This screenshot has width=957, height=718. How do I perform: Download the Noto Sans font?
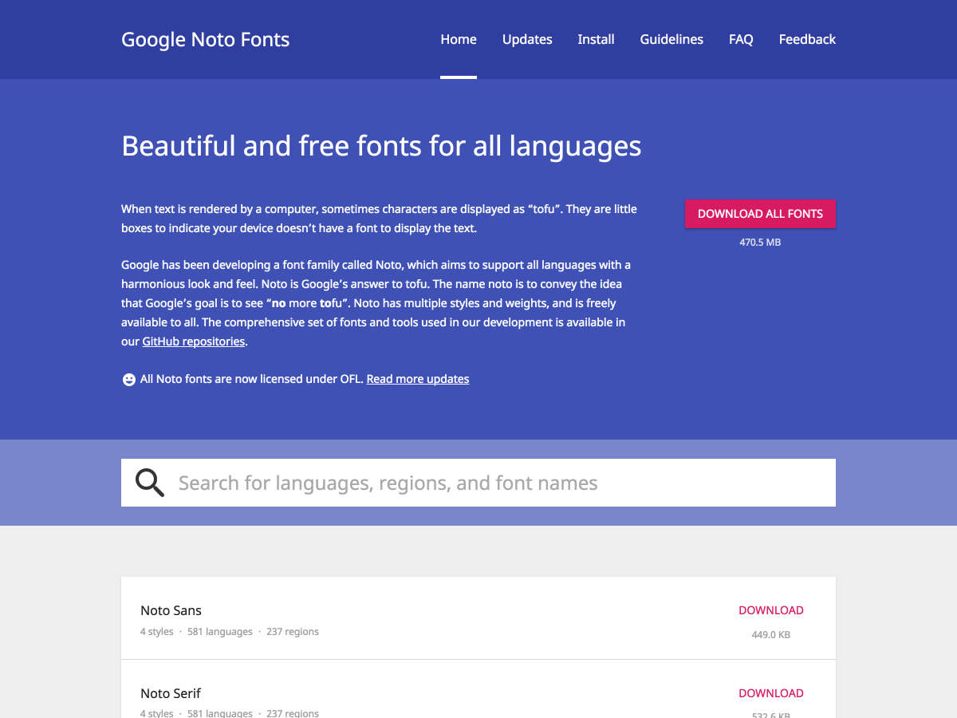tap(770, 610)
